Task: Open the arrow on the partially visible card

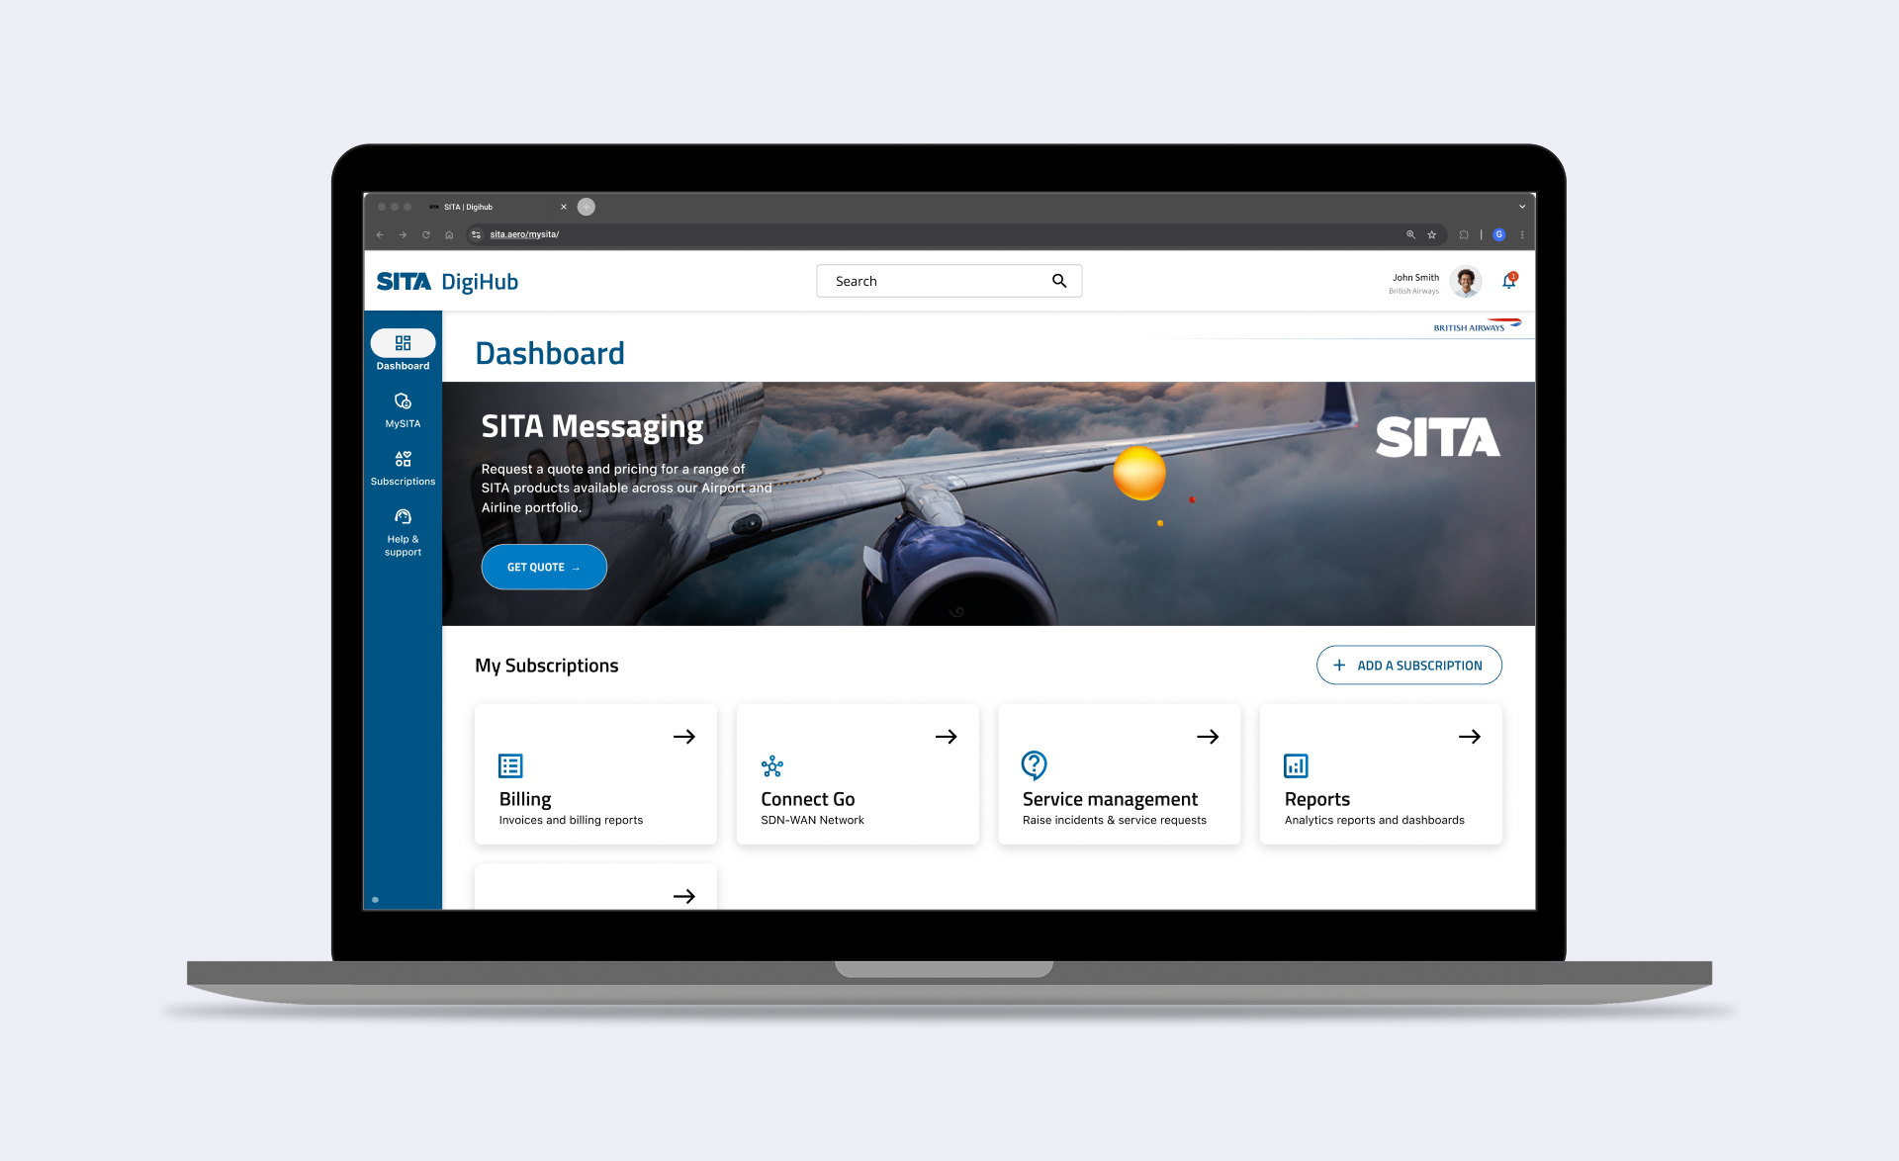Action: tap(684, 896)
